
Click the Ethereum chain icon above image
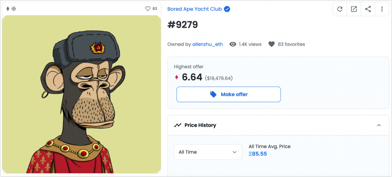click(8, 9)
